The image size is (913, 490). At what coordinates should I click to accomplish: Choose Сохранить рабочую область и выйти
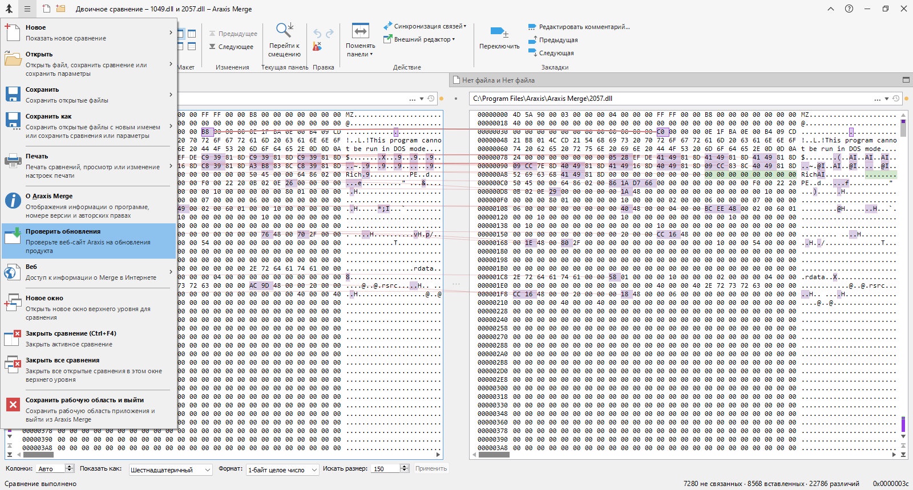88,410
